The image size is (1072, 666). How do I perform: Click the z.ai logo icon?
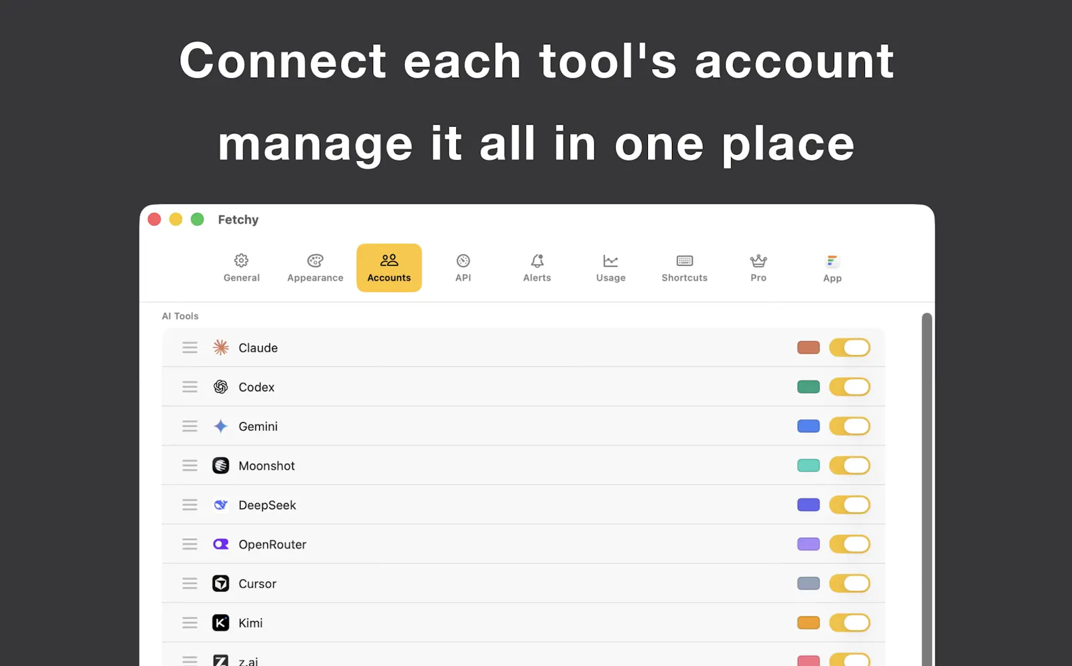[220, 660]
